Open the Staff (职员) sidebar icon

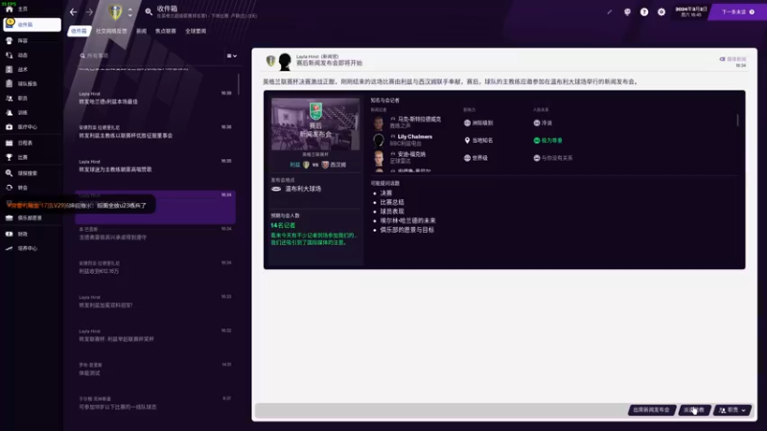coord(10,99)
